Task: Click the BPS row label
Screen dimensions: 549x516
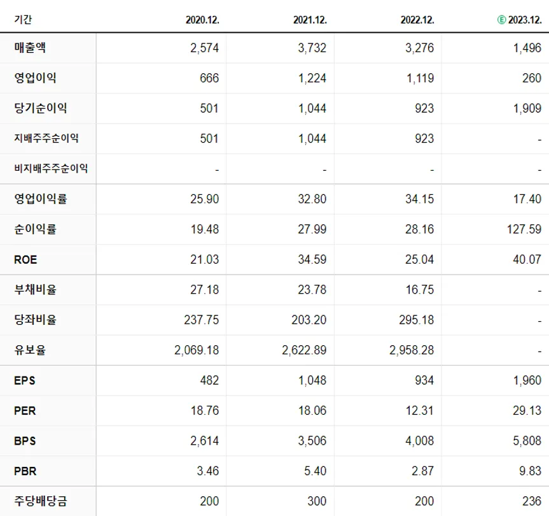Action: pos(25,441)
